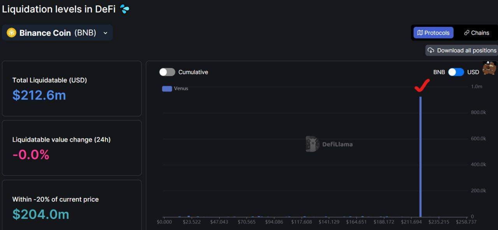Click the Liquidation levels in DeFi heading
Screen dimensions: 498x230
tap(59, 9)
